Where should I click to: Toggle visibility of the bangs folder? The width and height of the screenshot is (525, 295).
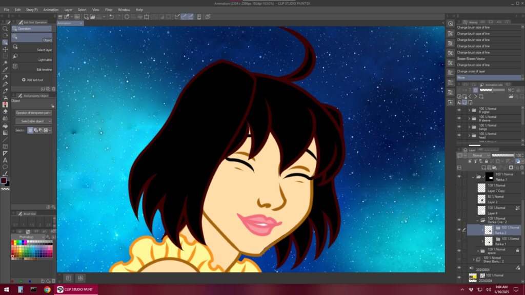click(459, 127)
